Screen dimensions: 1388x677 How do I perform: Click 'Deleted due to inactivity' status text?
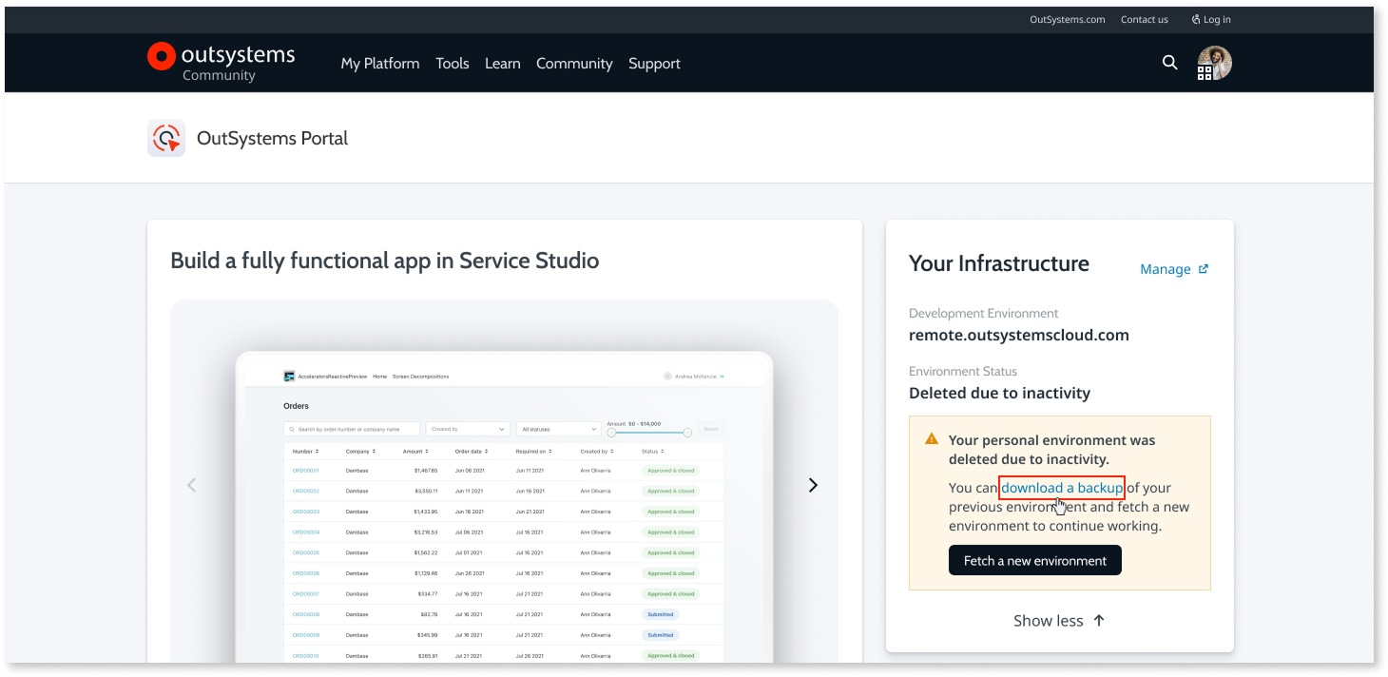999,393
